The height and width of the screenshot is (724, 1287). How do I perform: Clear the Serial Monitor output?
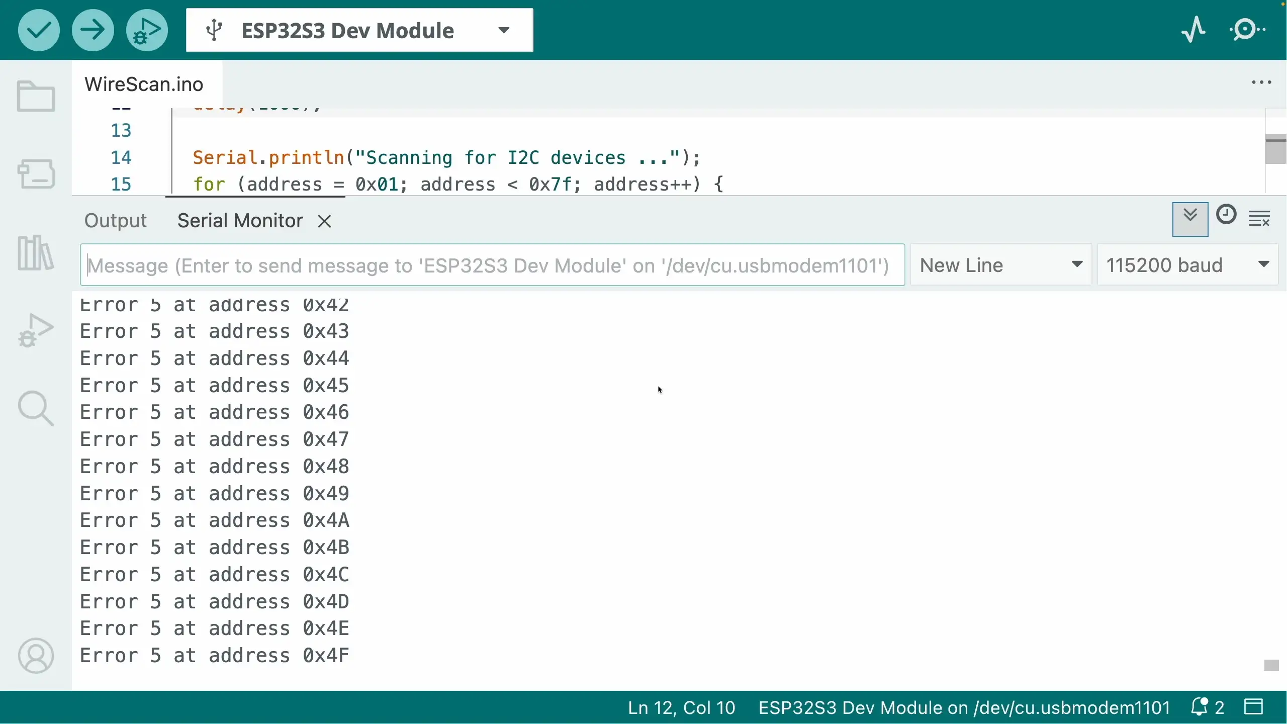click(x=1260, y=218)
